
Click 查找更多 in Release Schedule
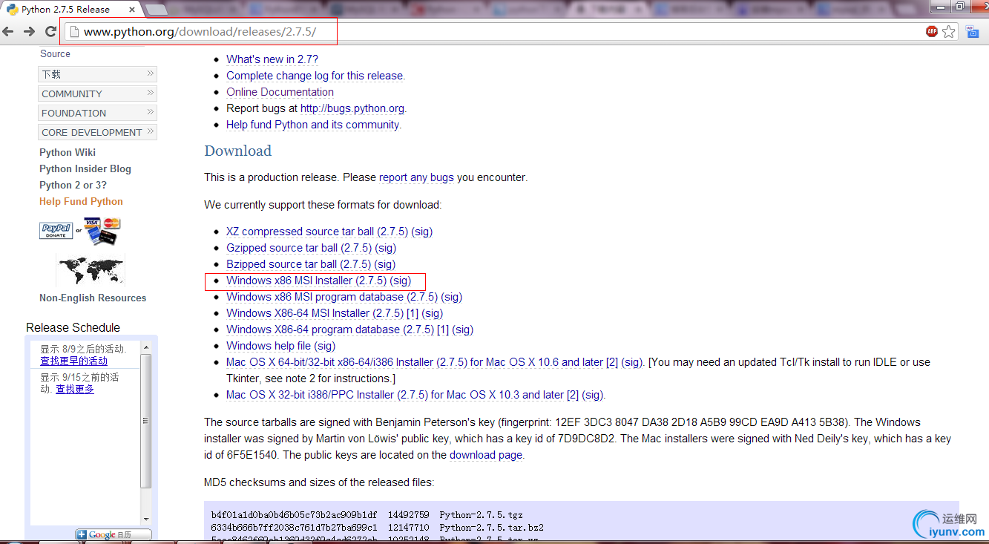(x=75, y=389)
